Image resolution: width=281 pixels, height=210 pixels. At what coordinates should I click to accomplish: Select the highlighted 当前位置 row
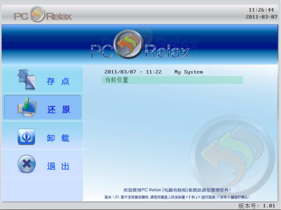173,80
